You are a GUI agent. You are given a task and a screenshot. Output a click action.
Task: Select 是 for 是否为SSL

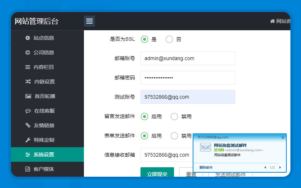tap(144, 39)
